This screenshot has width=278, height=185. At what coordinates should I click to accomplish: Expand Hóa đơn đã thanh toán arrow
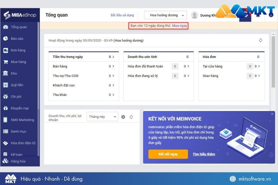(x=188, y=66)
